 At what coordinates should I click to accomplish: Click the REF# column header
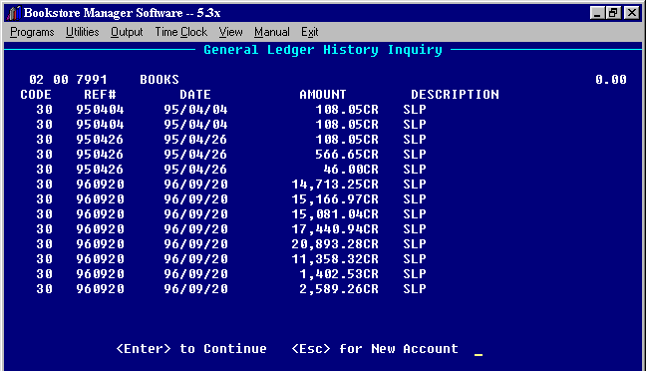pos(100,95)
